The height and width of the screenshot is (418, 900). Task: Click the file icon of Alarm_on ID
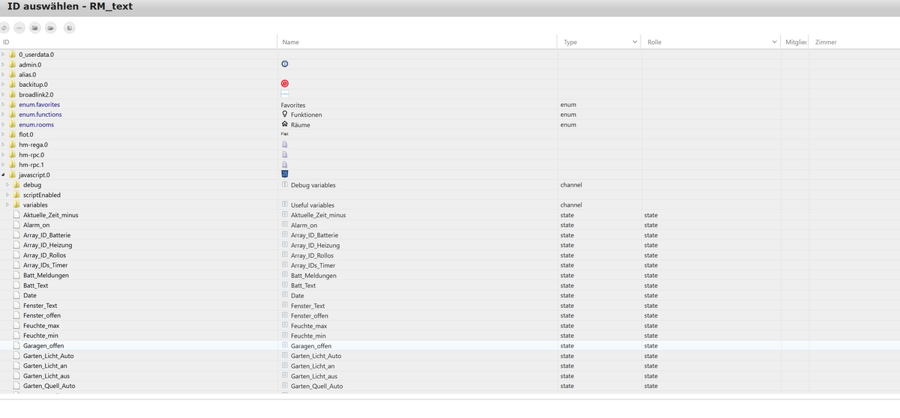pyautogui.click(x=16, y=225)
